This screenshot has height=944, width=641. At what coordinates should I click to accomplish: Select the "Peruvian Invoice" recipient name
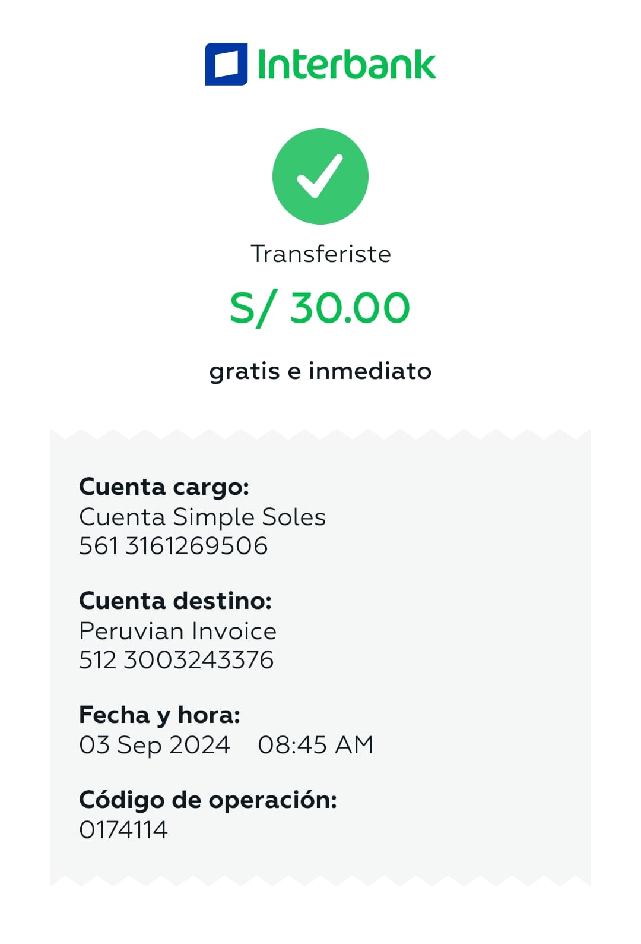(x=177, y=631)
